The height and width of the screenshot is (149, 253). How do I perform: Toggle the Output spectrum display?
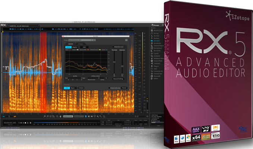(78, 50)
